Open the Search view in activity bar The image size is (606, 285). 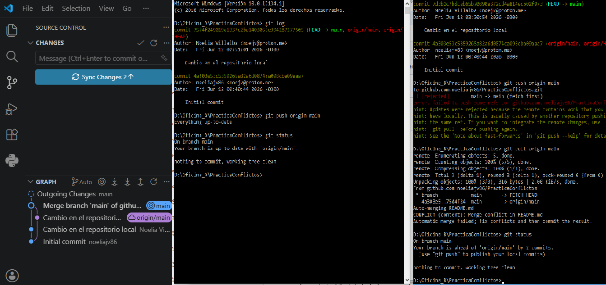pos(12,56)
